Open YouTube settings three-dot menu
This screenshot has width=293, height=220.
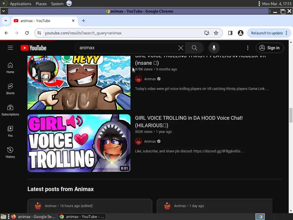(248, 48)
